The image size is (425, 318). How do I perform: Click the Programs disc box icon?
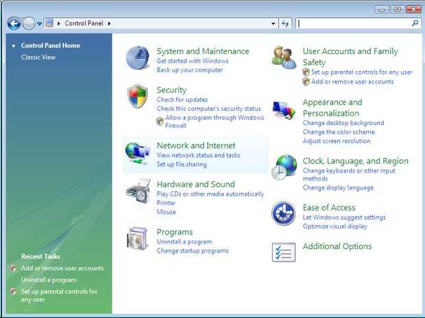coord(138,238)
